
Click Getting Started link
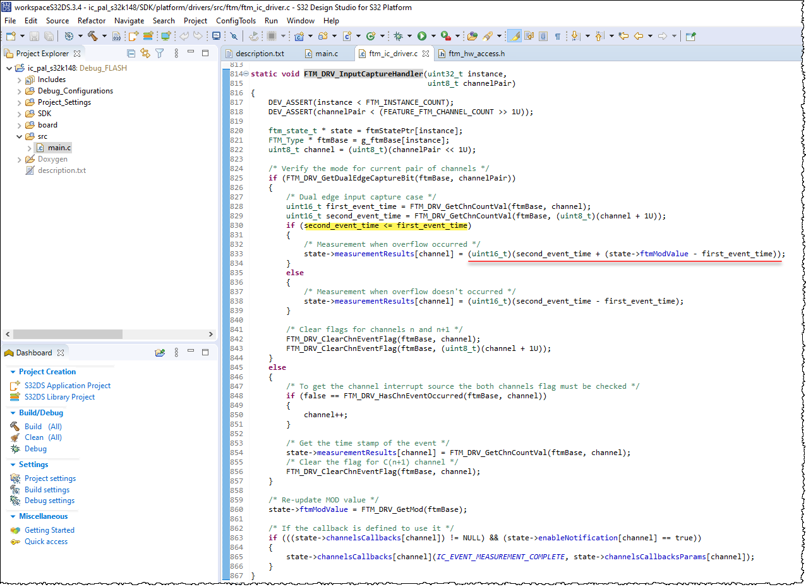point(49,530)
